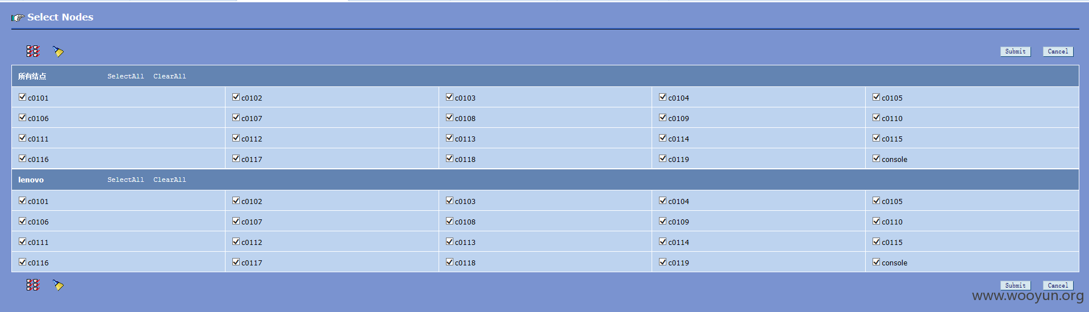Click the top Submit button
This screenshot has width=1089, height=312.
[x=1015, y=51]
